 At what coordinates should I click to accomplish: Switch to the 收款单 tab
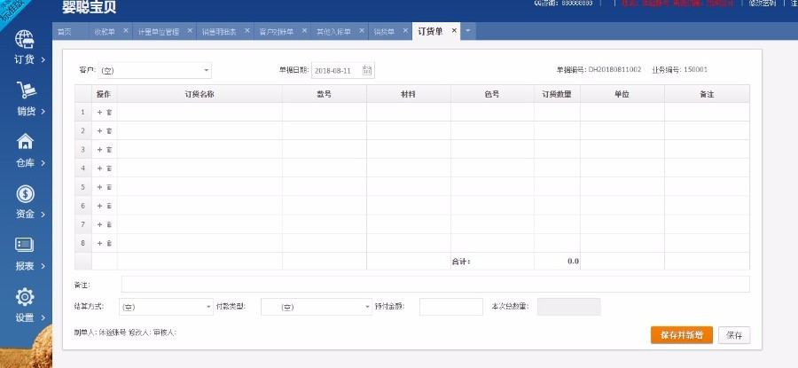105,32
